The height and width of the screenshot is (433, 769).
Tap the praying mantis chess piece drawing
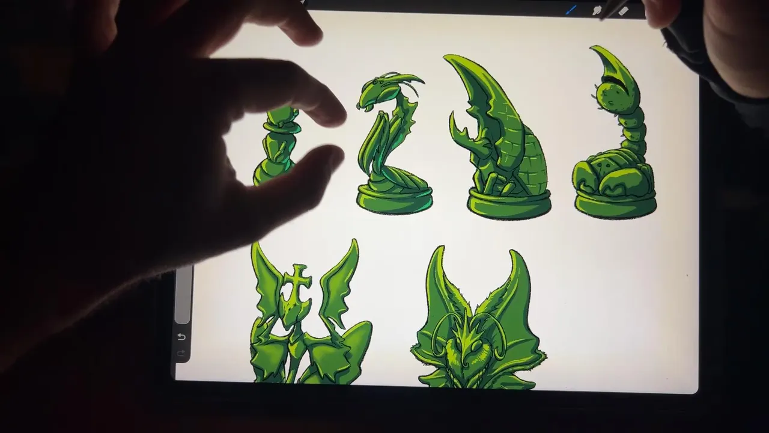click(x=394, y=143)
